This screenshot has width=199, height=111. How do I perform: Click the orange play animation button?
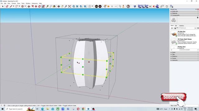tap(109, 6)
